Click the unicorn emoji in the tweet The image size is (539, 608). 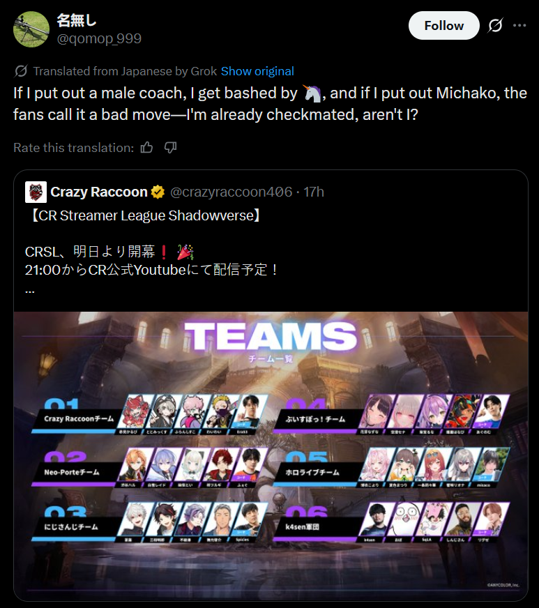click(312, 93)
